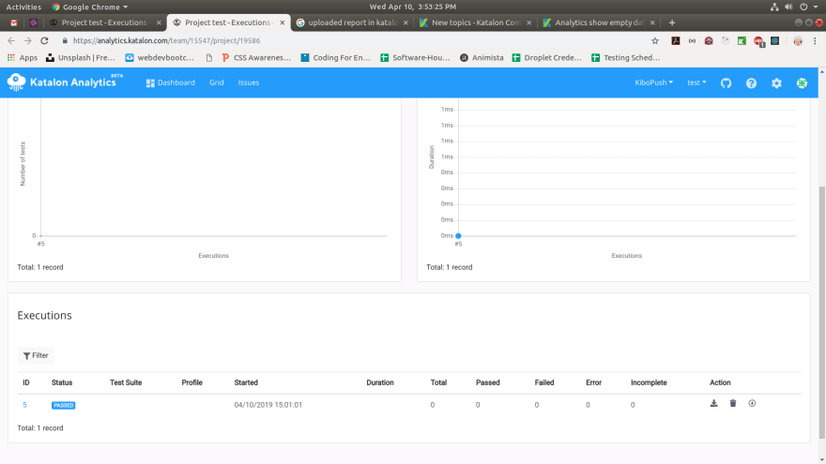Click the Activities button in top bar
The height and width of the screenshot is (464, 826).
coord(23,7)
